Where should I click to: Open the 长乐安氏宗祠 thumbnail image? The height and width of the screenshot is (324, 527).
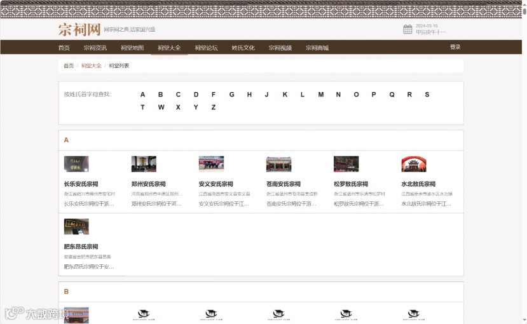tap(76, 164)
